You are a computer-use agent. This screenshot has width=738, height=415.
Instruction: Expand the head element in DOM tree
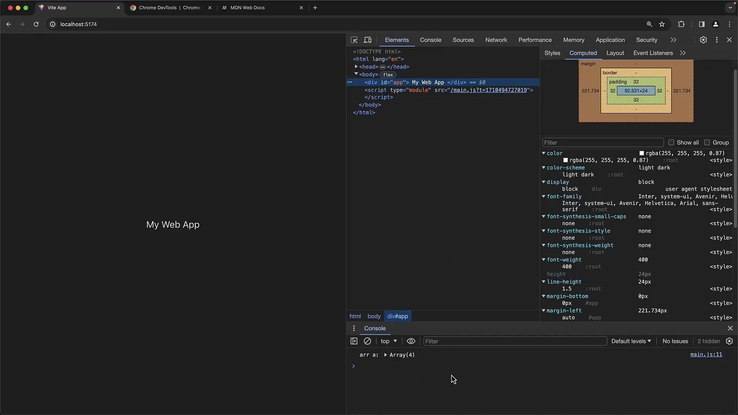(x=356, y=66)
